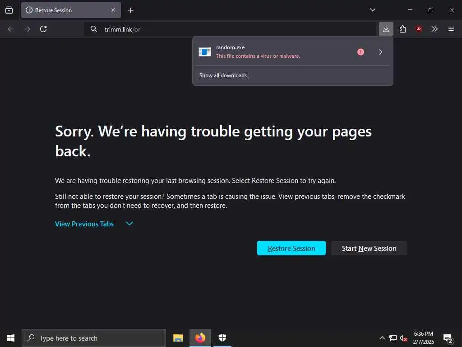The image size is (462, 347).
Task: Open uBlock Origin extension icon
Action: click(419, 29)
